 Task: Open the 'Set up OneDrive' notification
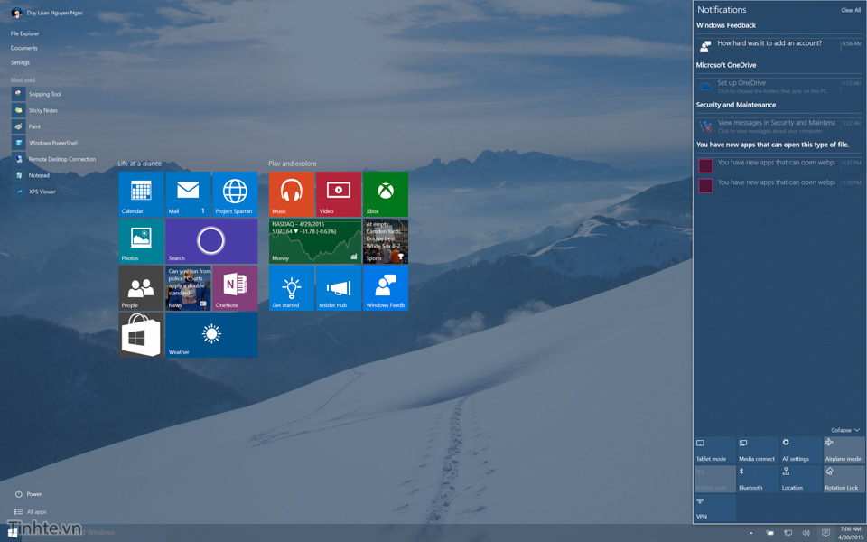(x=778, y=86)
